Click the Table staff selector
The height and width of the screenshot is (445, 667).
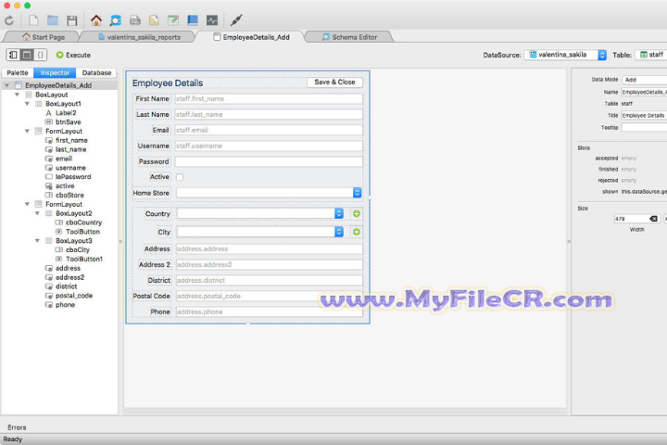(651, 55)
